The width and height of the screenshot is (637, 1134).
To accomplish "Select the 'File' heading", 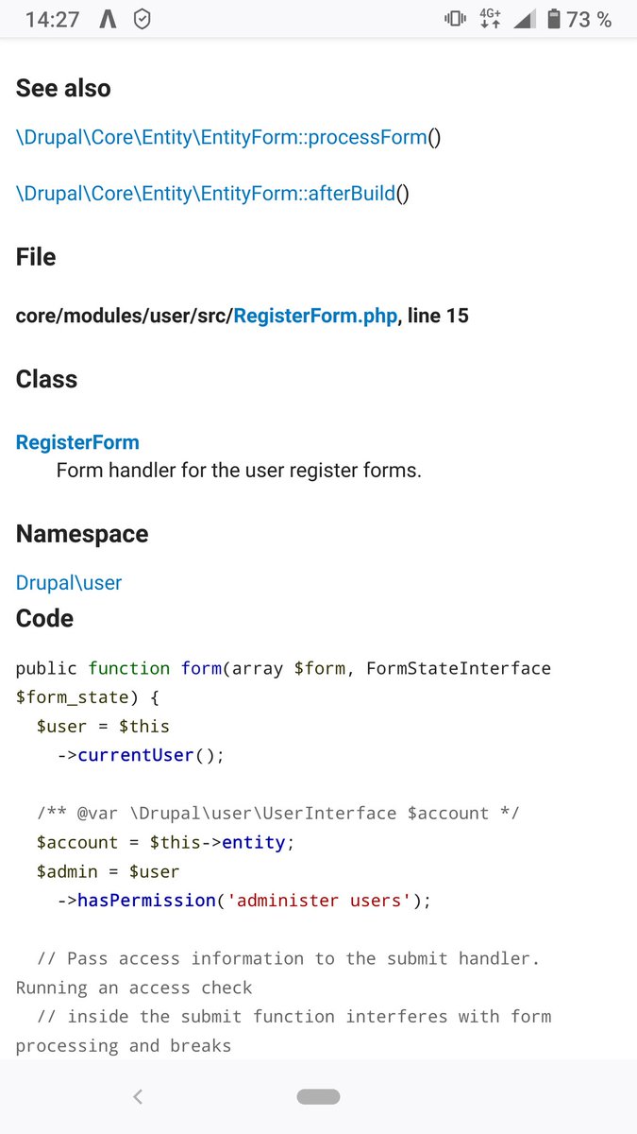I will [x=36, y=257].
